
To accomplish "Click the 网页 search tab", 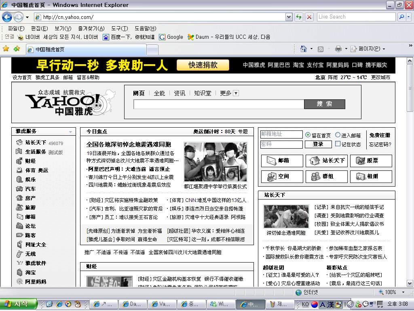I will pyautogui.click(x=139, y=93).
